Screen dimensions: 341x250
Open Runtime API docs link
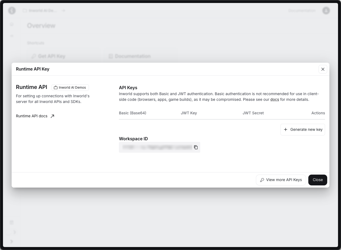(x=35, y=116)
